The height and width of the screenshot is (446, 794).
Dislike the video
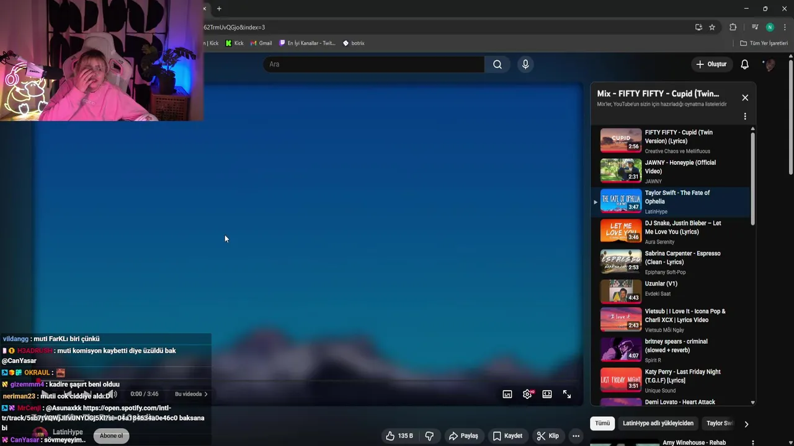pyautogui.click(x=429, y=436)
